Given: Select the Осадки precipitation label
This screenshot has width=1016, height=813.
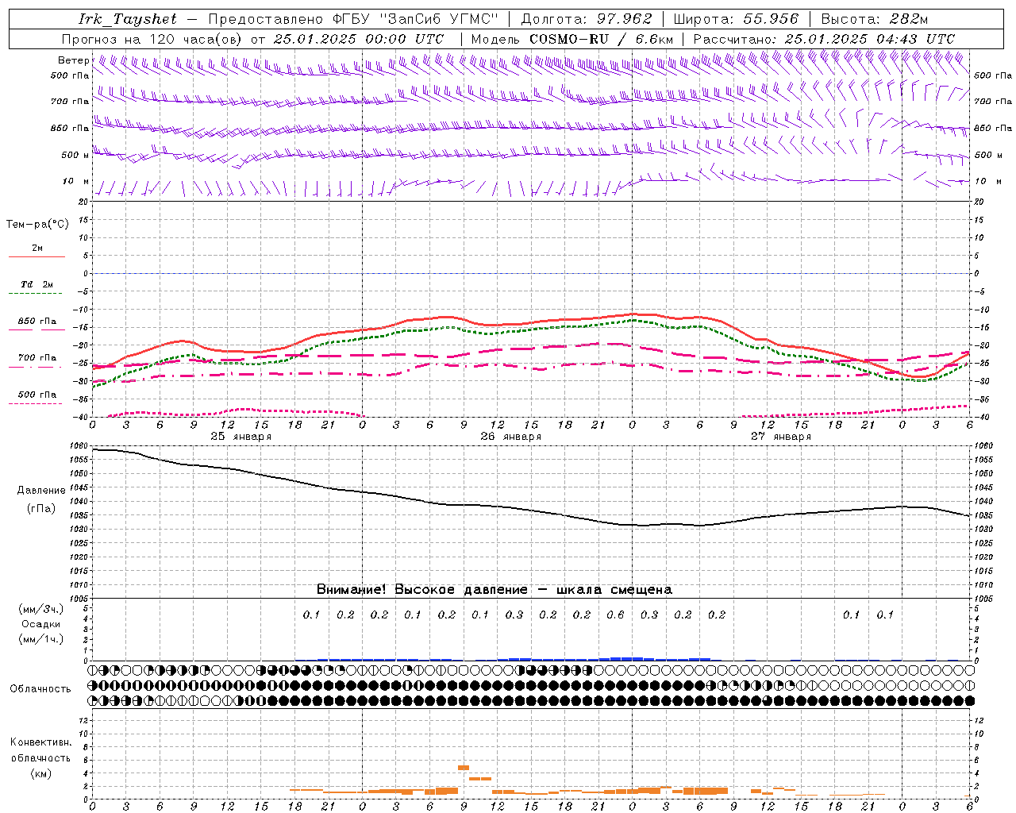Looking at the screenshot, I should tap(41, 624).
